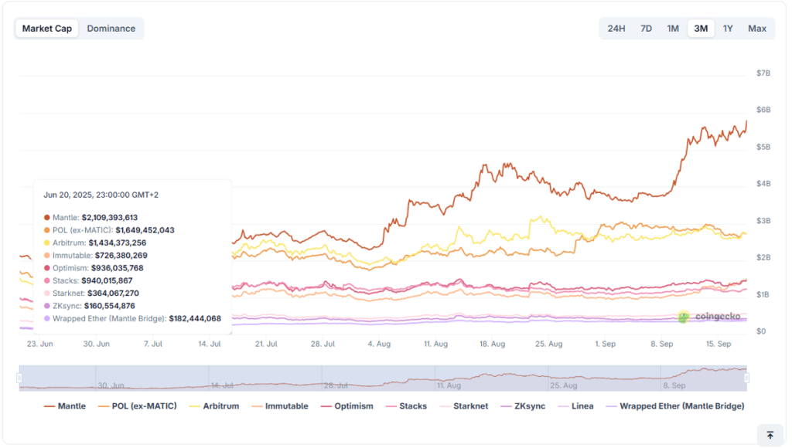The width and height of the screenshot is (792, 448).
Task: Click the orange dot beside Mantle legend
Action: pos(48,406)
